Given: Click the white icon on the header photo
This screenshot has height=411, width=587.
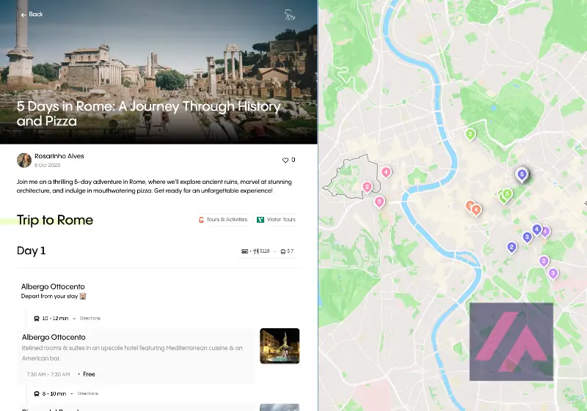Looking at the screenshot, I should click(x=289, y=15).
